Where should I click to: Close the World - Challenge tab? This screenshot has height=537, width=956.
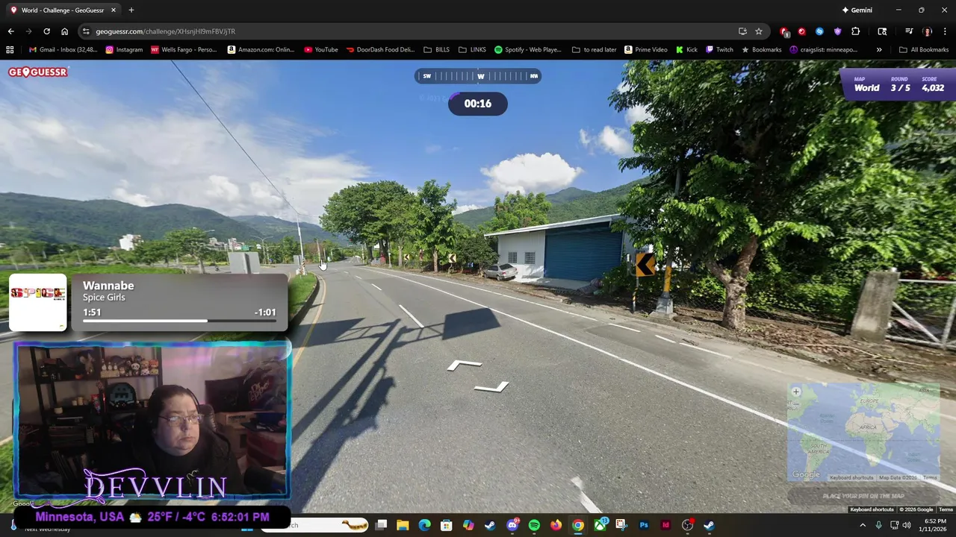tap(114, 10)
